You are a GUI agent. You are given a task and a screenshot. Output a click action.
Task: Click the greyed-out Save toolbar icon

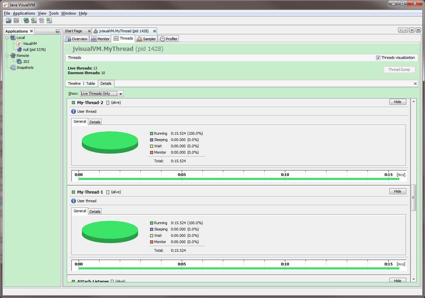pyautogui.click(x=16, y=21)
